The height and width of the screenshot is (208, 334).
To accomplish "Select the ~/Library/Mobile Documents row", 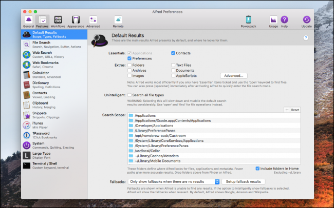I will 214,161.
